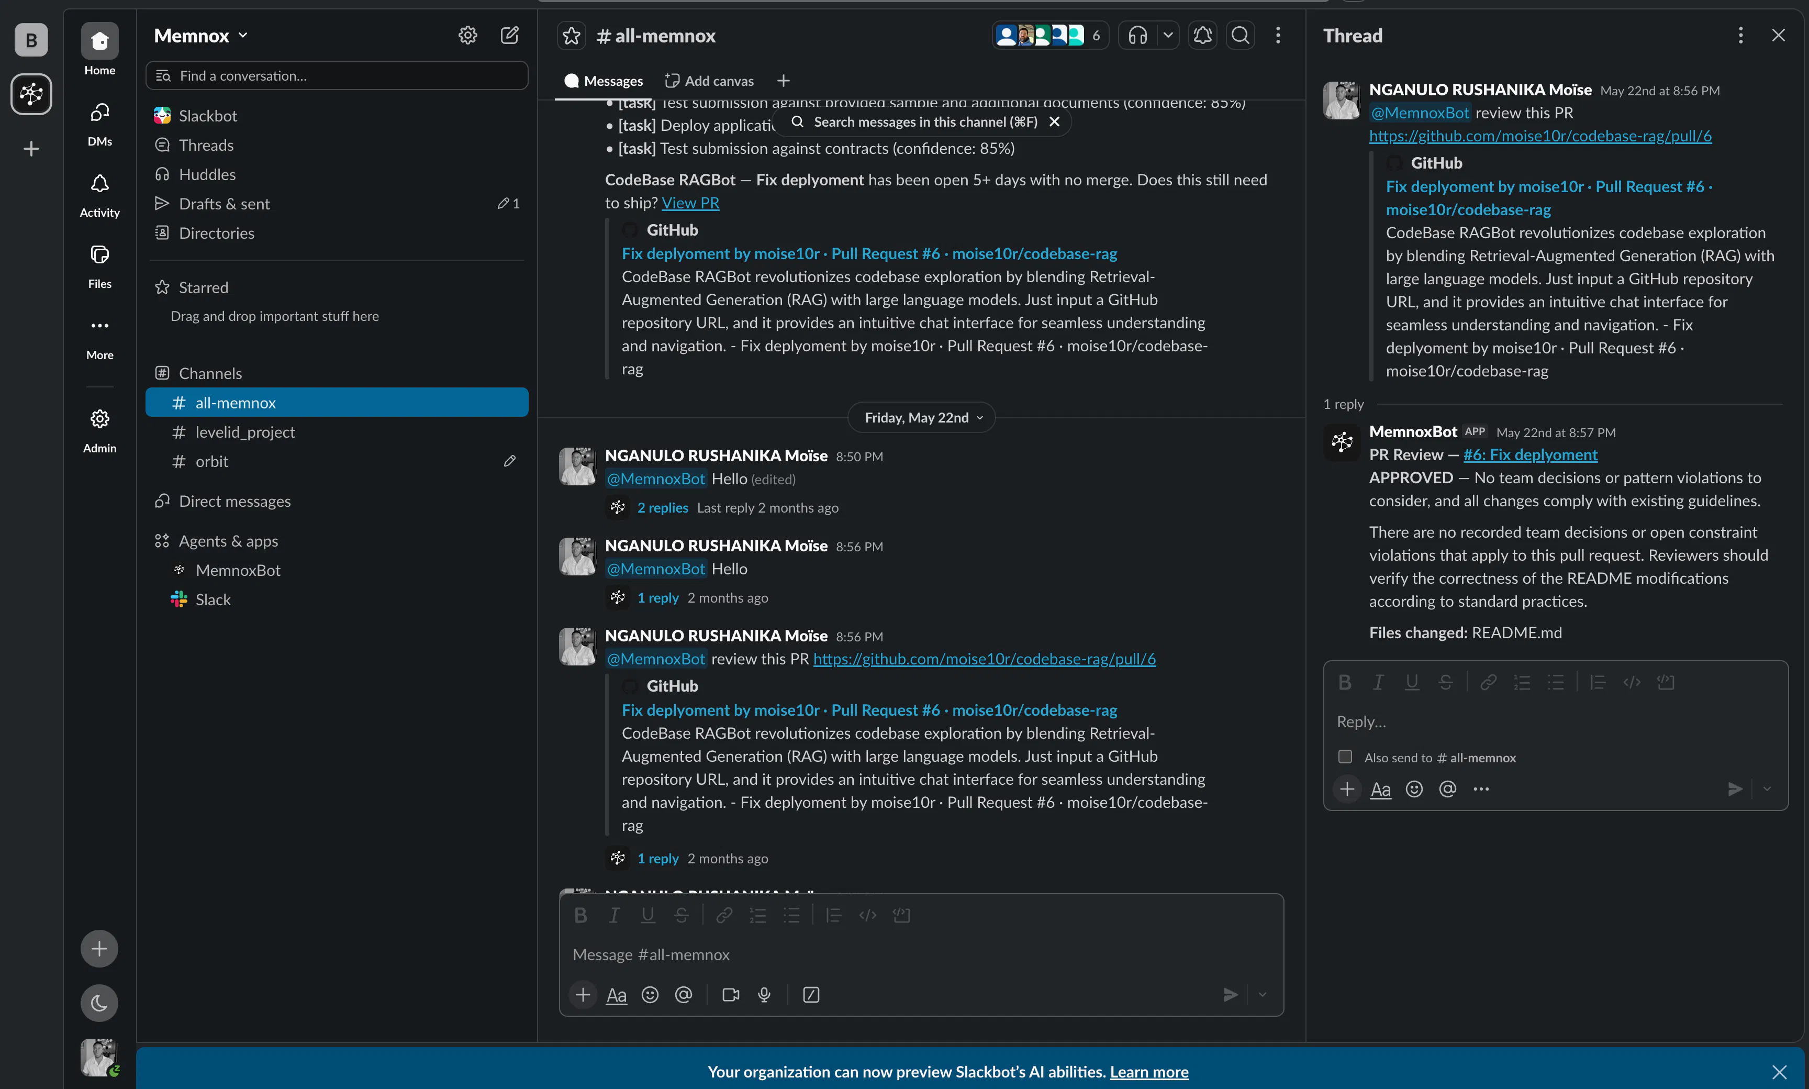Open Files in the sidebar
The image size is (1809, 1089).
point(100,266)
